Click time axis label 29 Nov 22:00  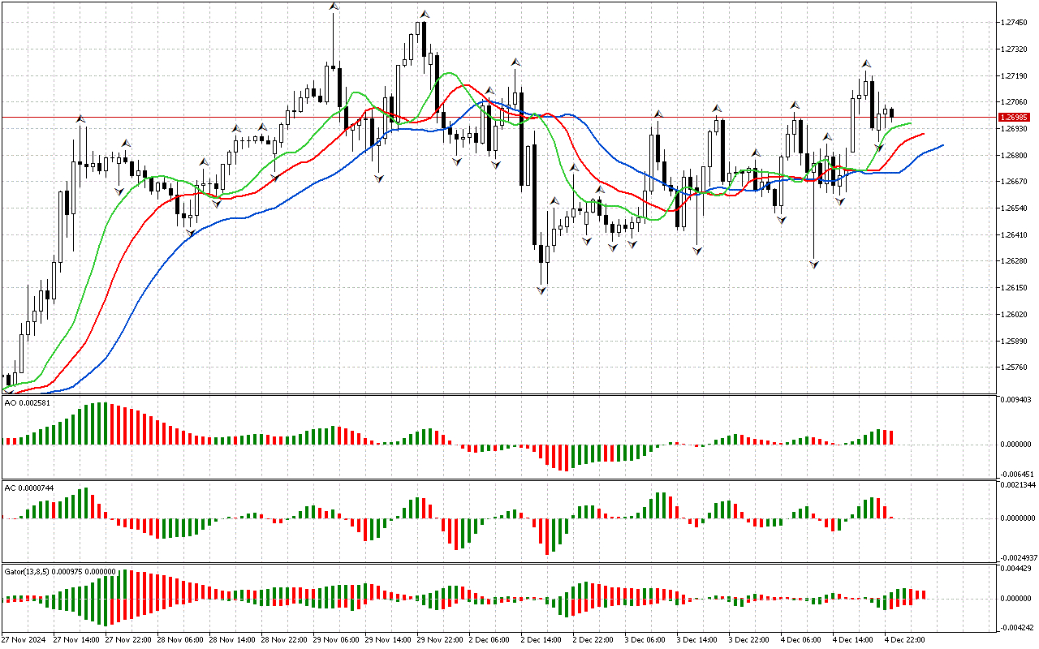click(440, 639)
